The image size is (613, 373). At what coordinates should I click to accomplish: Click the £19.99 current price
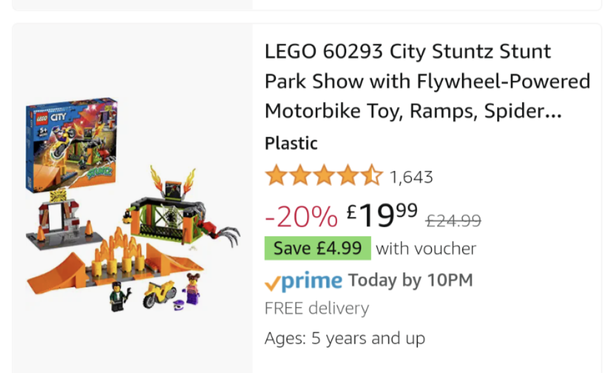click(382, 216)
